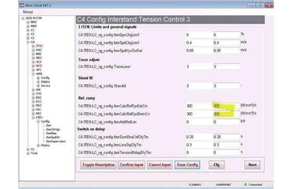
Task: Edit the TraceLevel input field
Action: coord(226,66)
